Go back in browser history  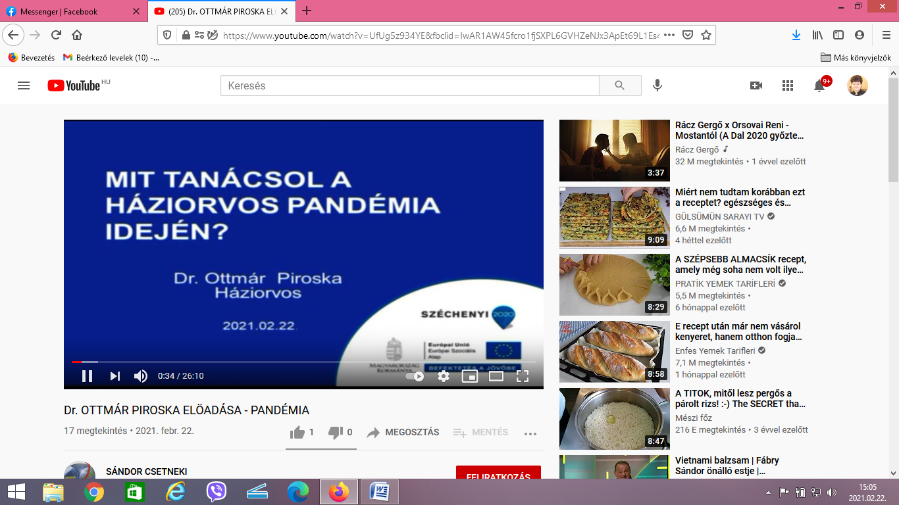coord(13,35)
